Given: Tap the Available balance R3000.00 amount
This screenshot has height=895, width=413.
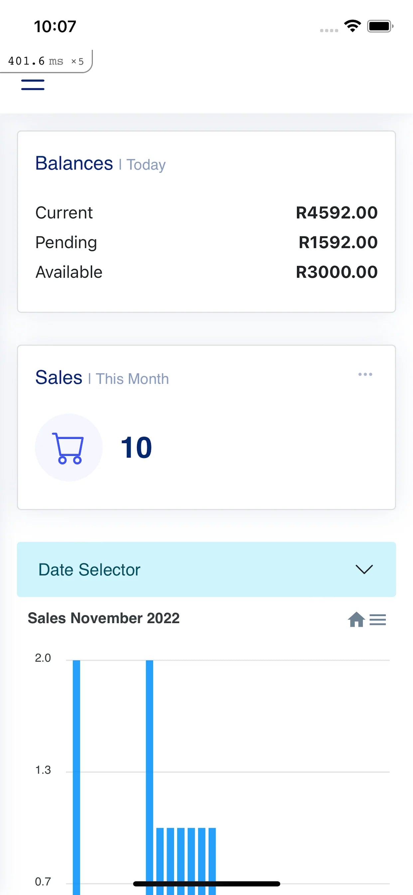Looking at the screenshot, I should (x=336, y=272).
